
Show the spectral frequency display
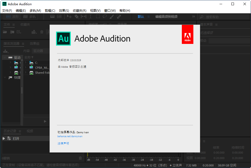[52, 16]
